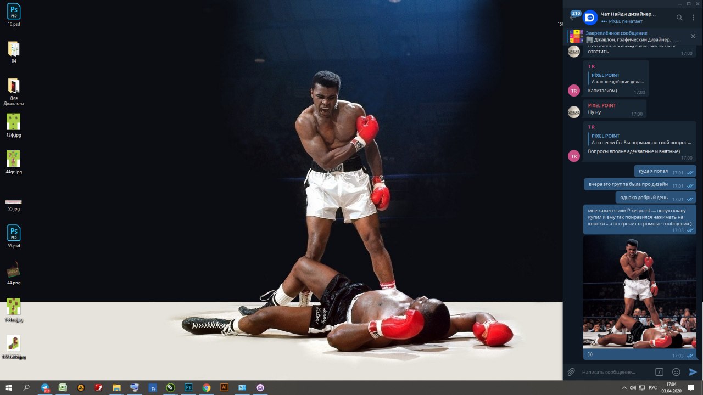Focus the Написать сообщение input field
This screenshot has width=703, height=395.
pyautogui.click(x=615, y=372)
